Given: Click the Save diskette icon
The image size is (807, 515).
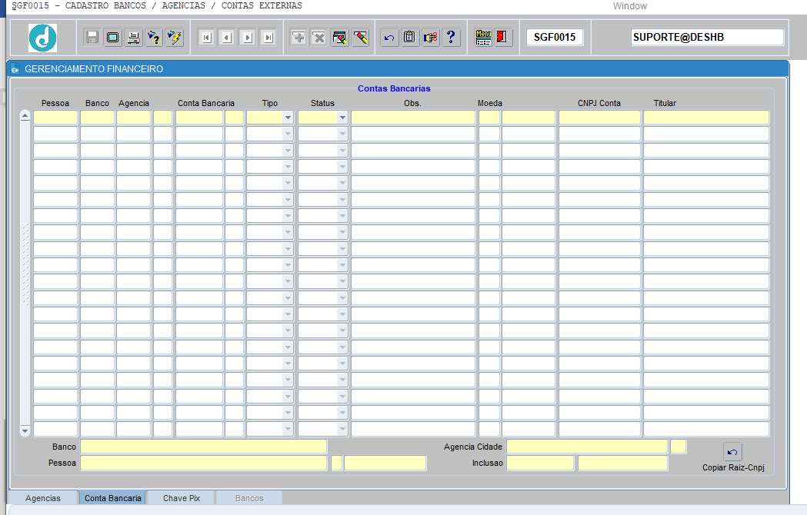Looking at the screenshot, I should click(x=92, y=38).
